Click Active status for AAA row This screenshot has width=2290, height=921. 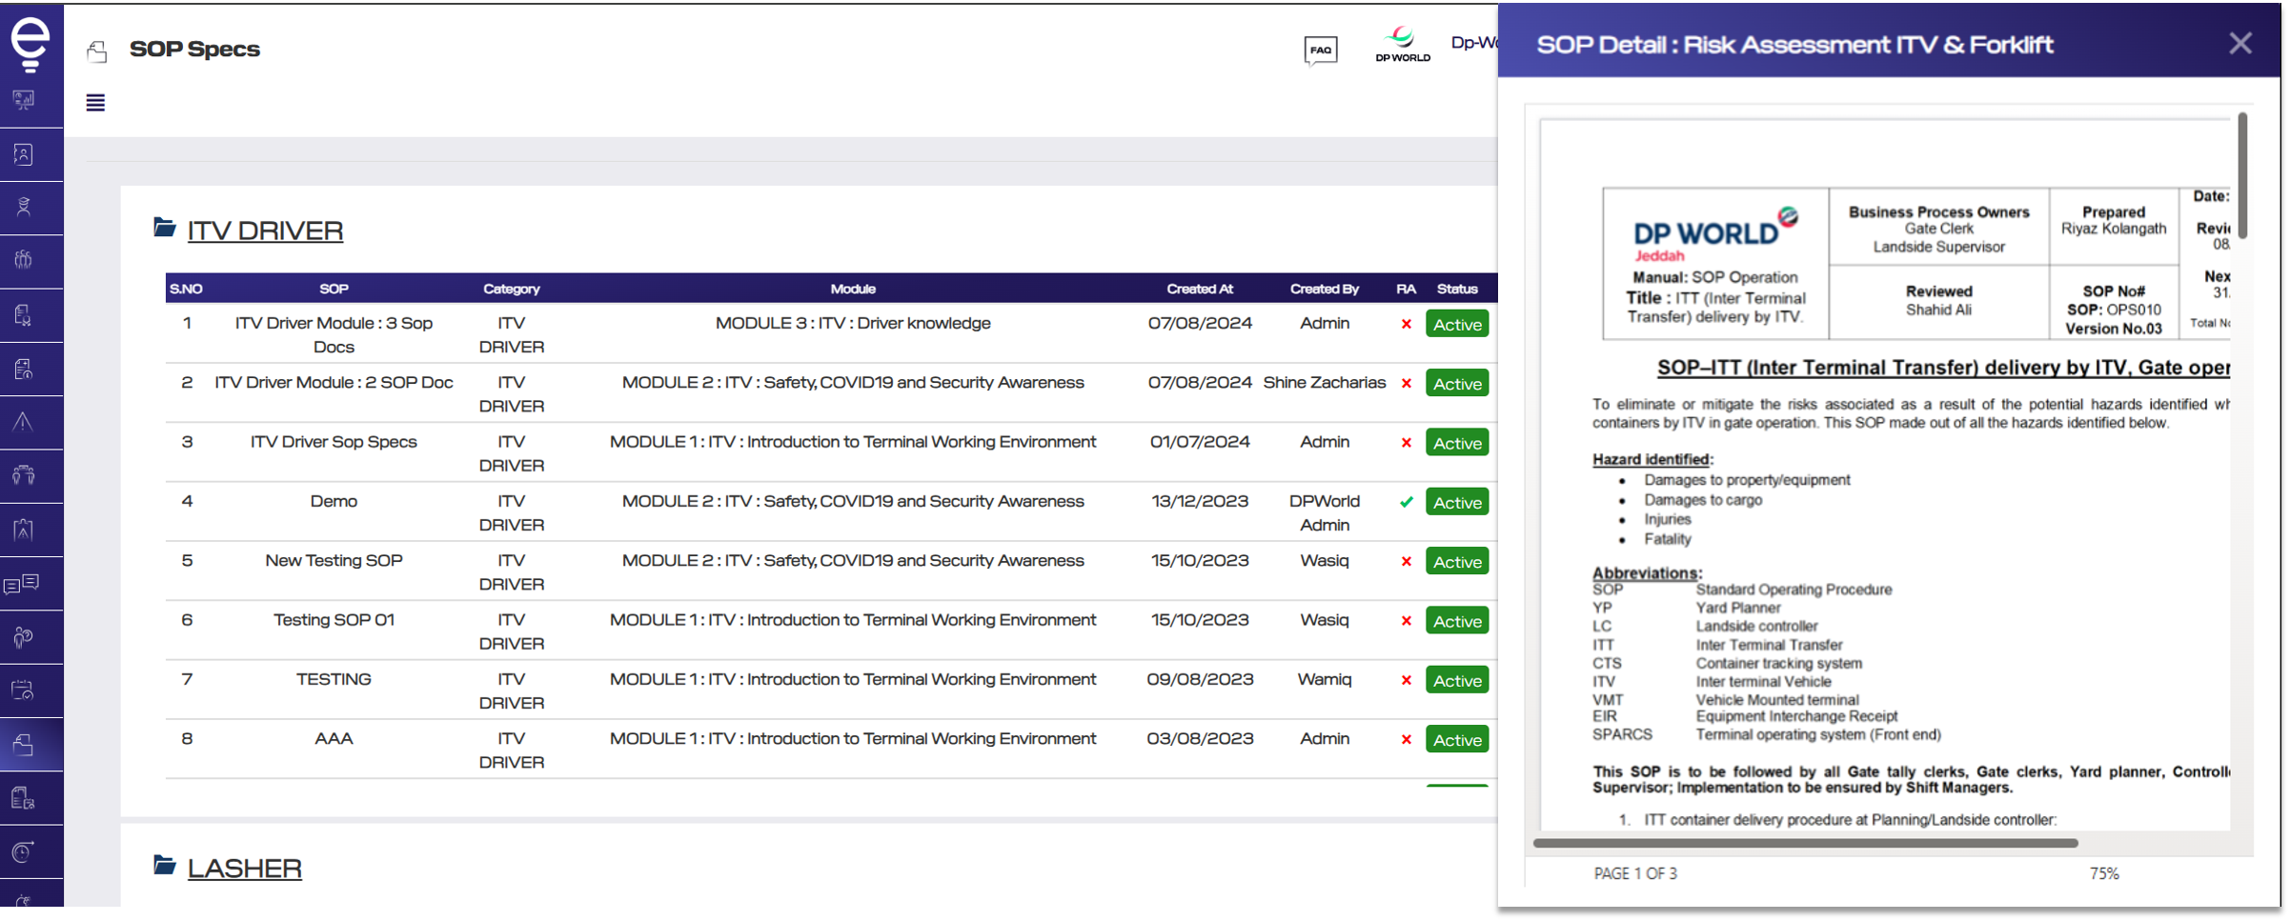(1457, 739)
